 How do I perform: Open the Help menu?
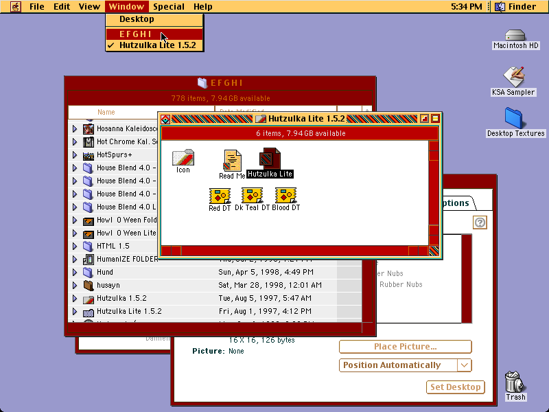[202, 7]
